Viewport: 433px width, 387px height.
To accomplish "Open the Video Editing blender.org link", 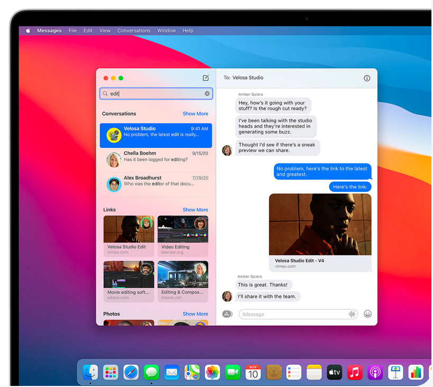I will click(x=182, y=236).
